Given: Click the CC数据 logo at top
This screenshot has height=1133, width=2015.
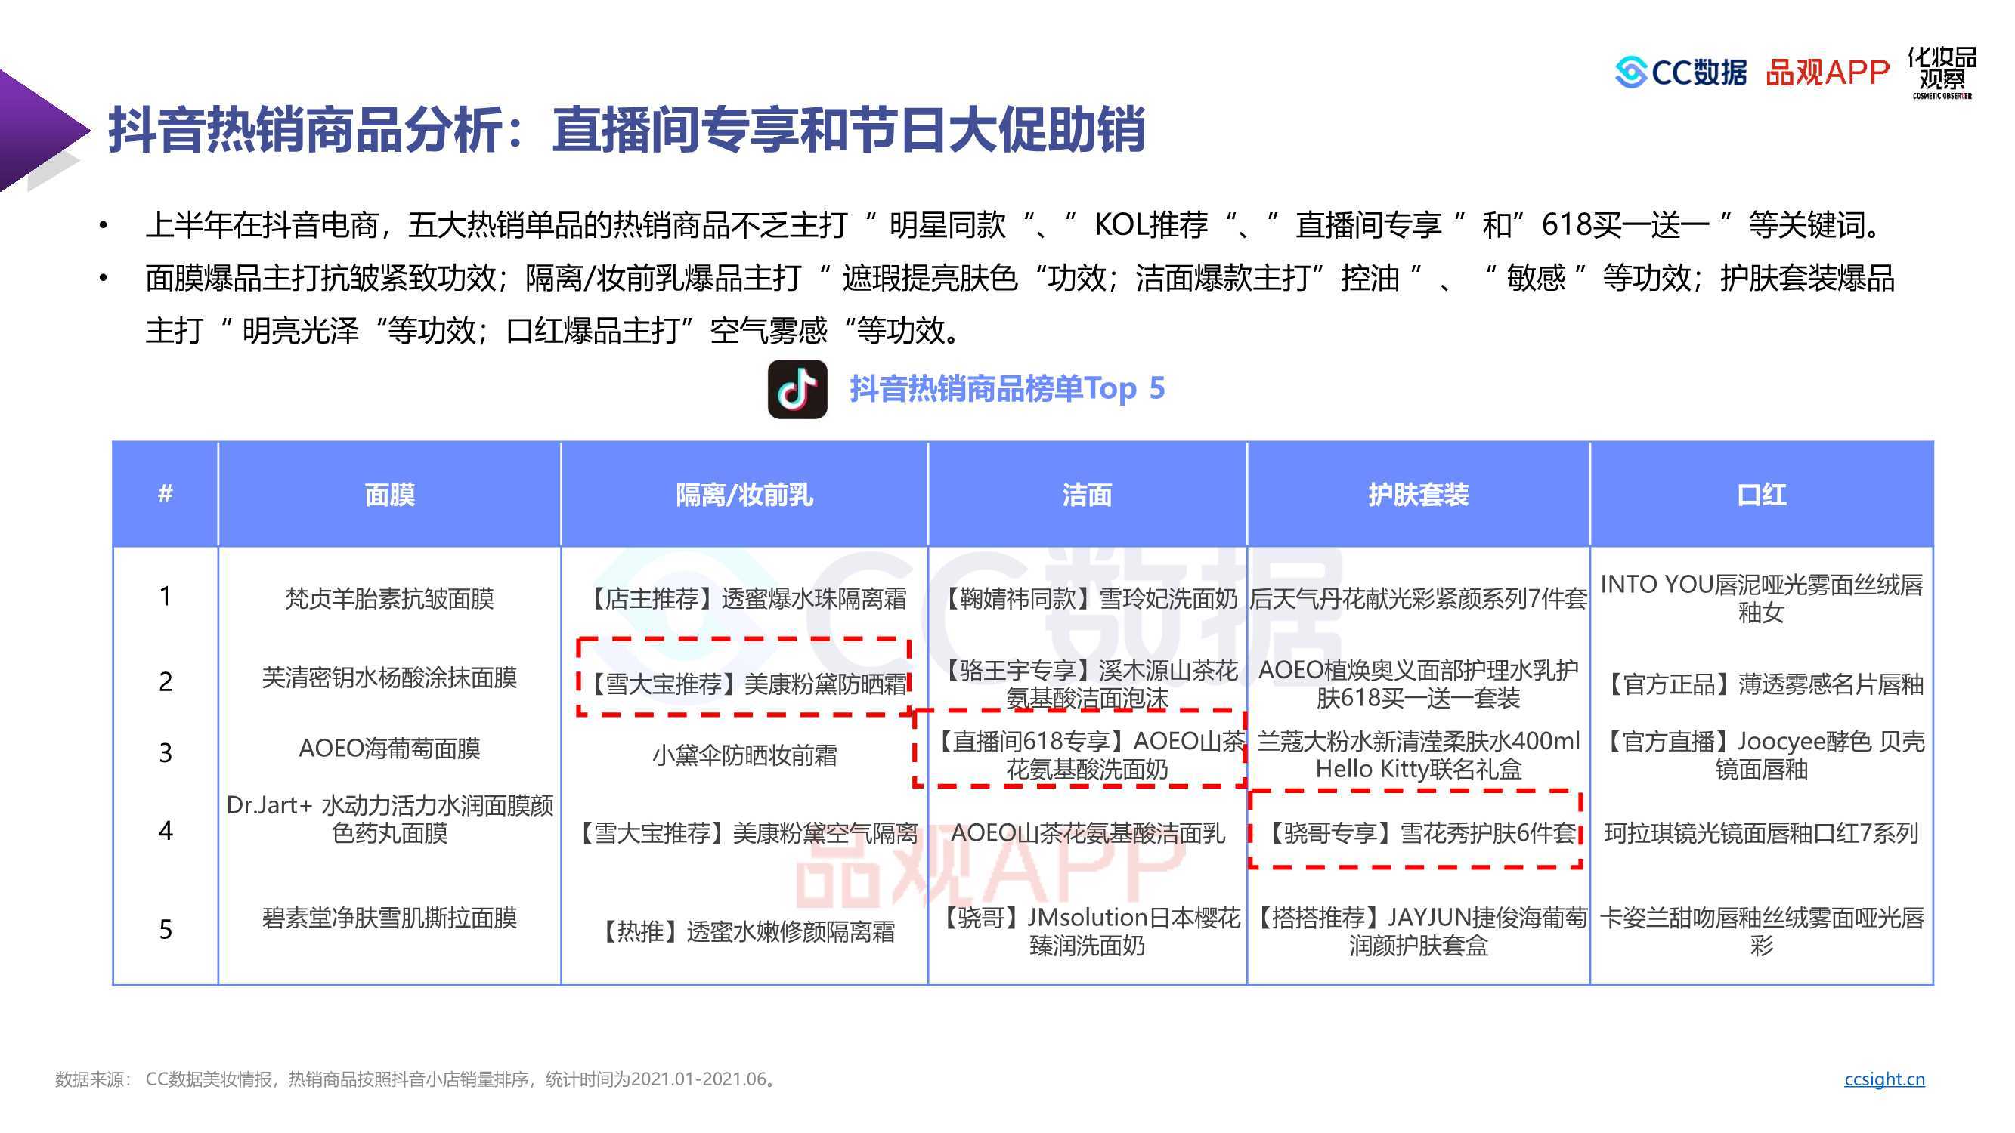Looking at the screenshot, I should 1680,73.
